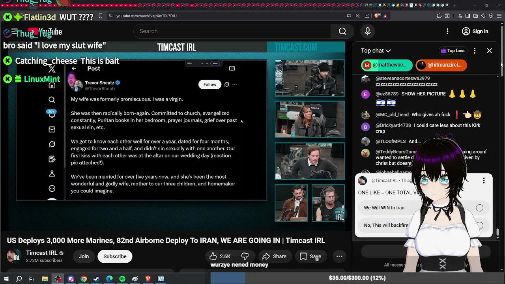Open Leo AI sparkle icon
This screenshot has height=284, width=505.
point(483,16)
